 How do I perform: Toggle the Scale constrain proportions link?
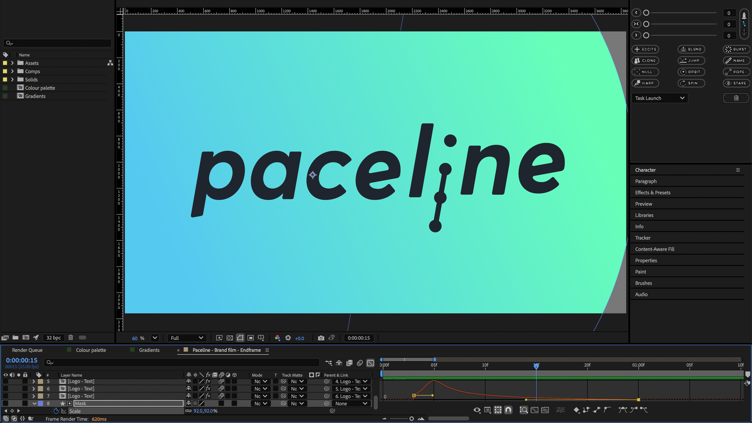tap(188, 411)
